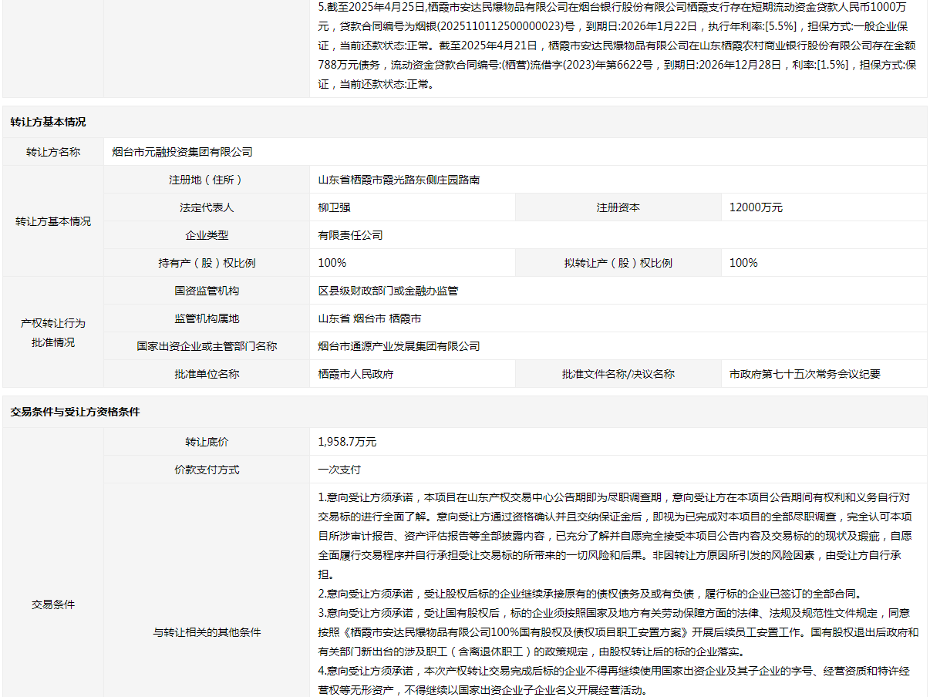Click the registered address 山东省栖霞市霞光路东侧庄园路南
The image size is (930, 697).
(x=399, y=180)
